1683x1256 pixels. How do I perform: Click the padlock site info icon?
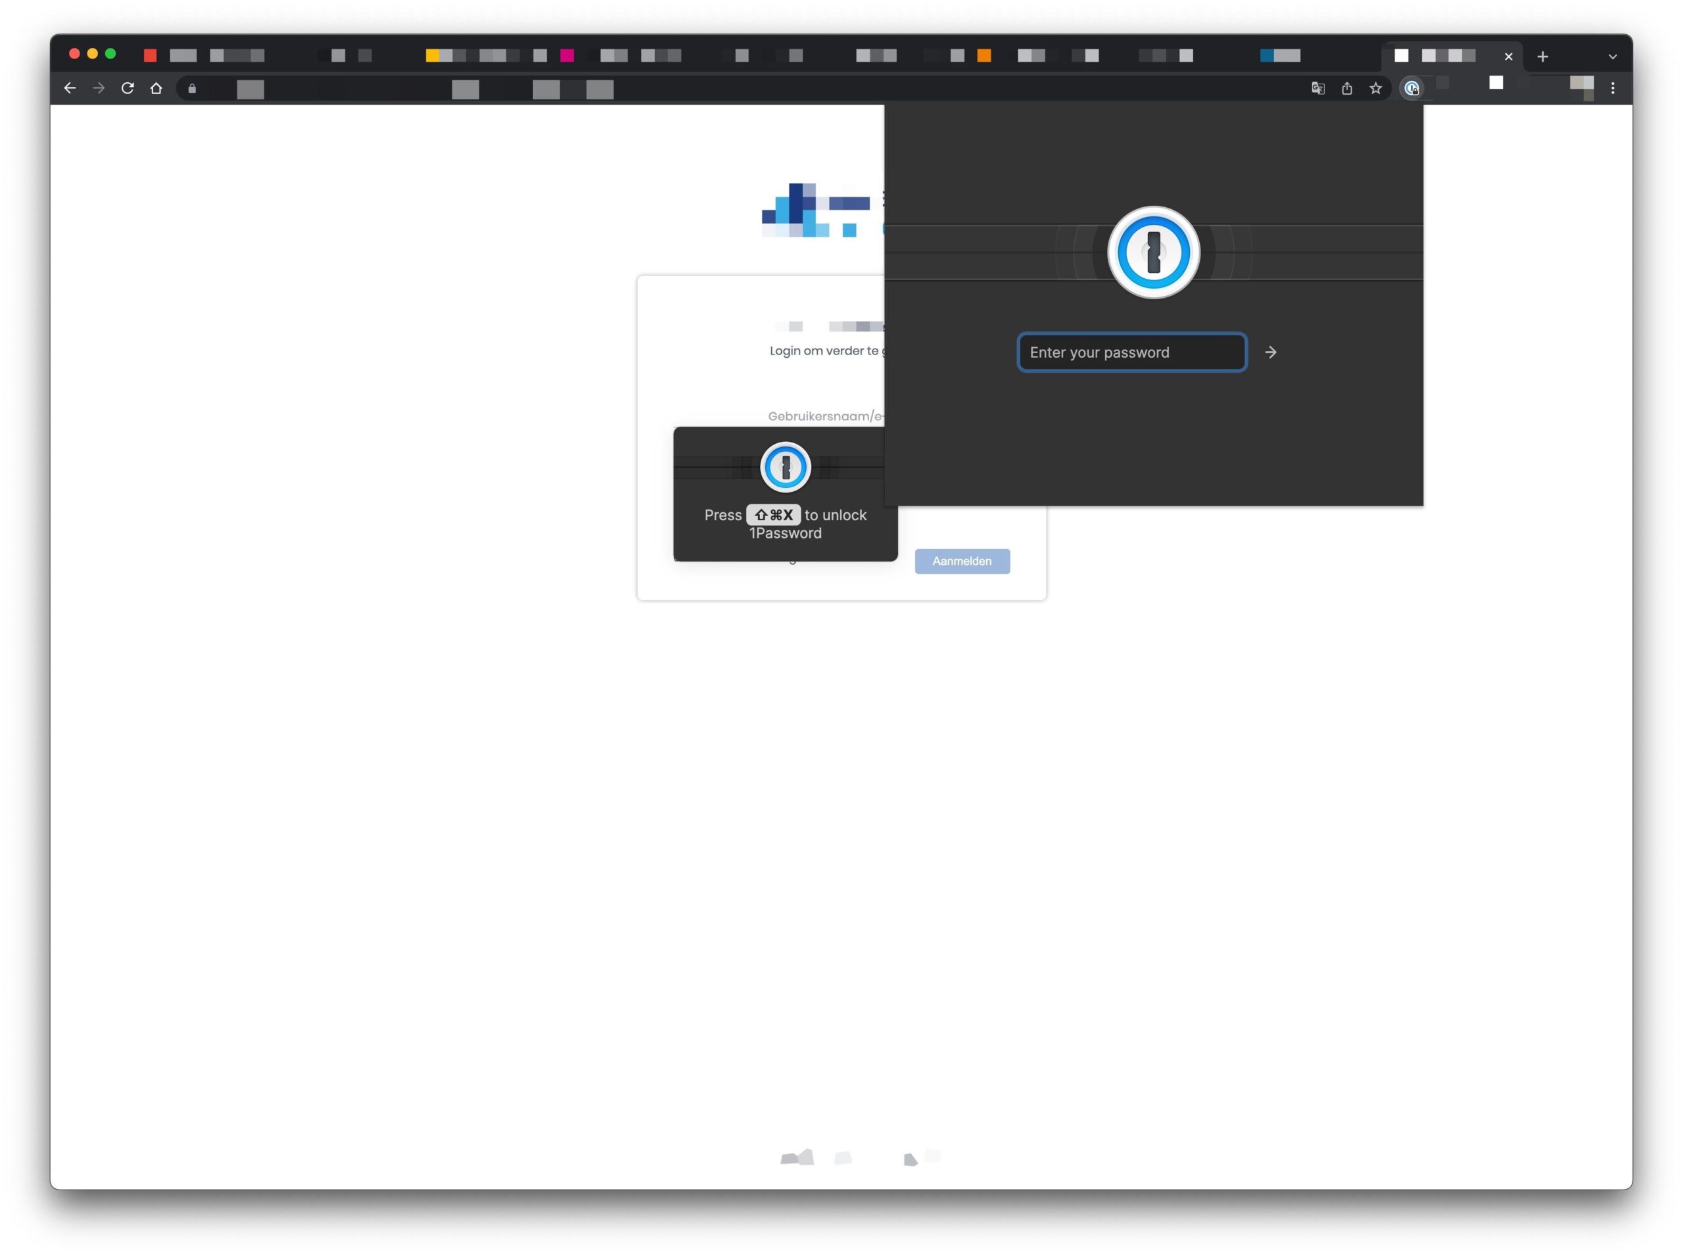pos(193,88)
